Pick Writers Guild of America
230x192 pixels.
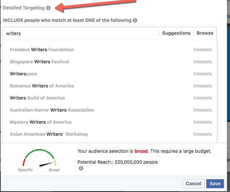110,98
